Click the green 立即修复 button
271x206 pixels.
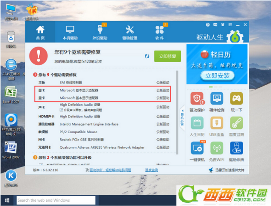click(168, 56)
